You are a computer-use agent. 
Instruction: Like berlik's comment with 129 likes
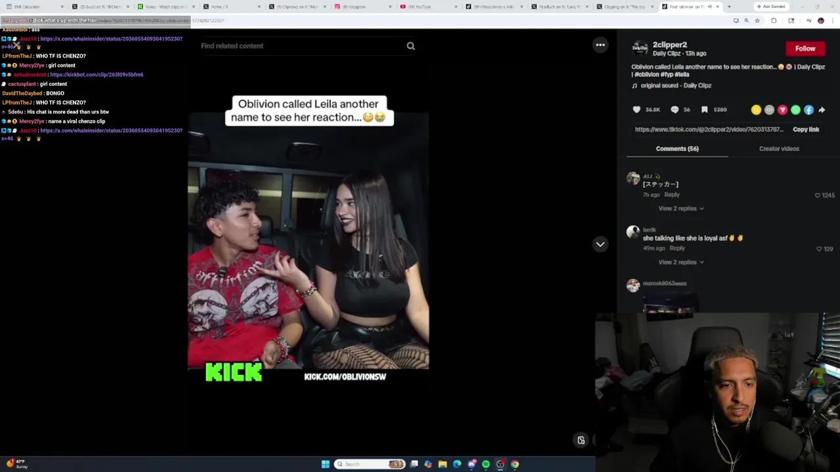819,249
